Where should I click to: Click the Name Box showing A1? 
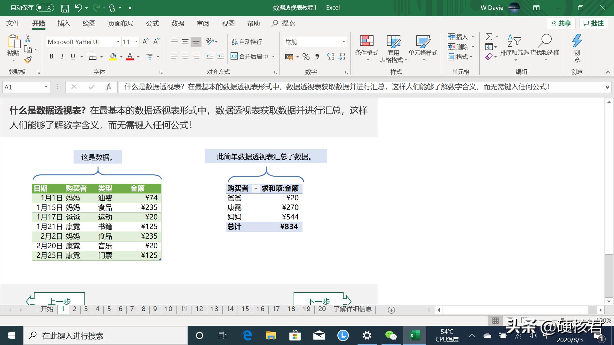22,87
